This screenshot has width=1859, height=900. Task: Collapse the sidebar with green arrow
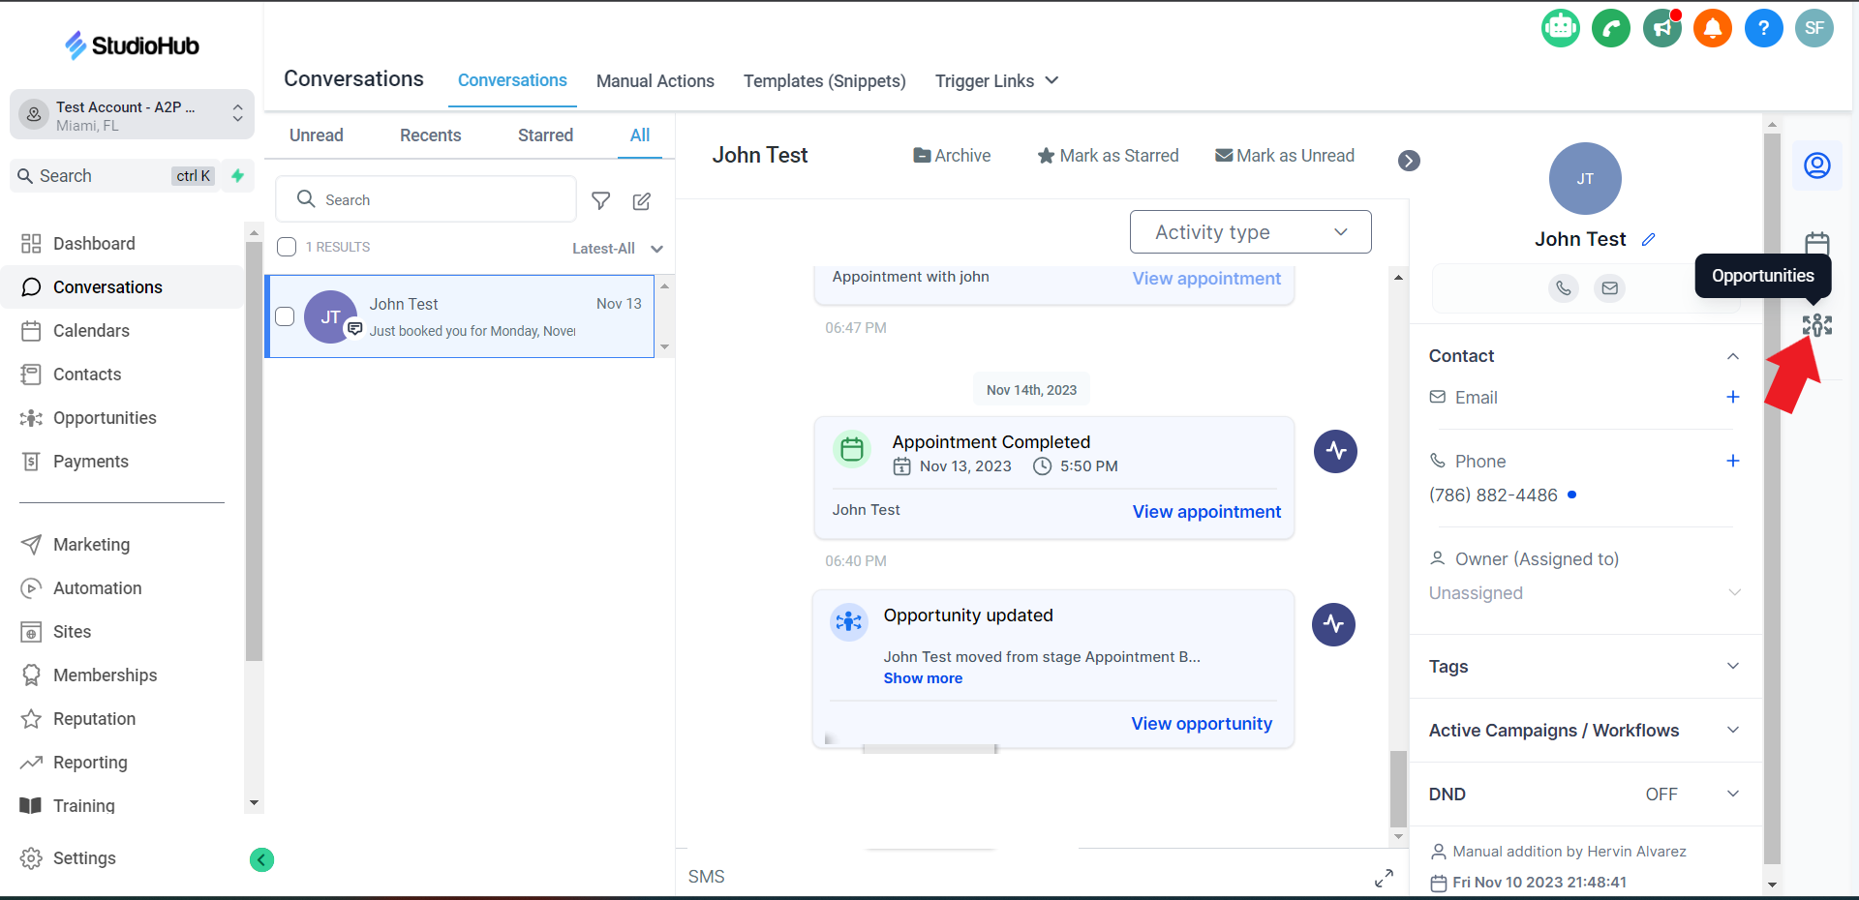click(262, 859)
